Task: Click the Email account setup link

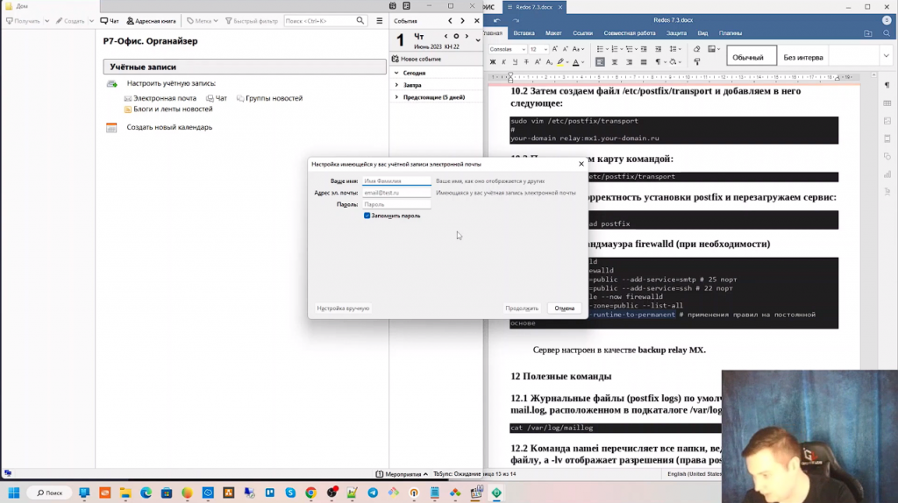Action: pyautogui.click(x=160, y=98)
